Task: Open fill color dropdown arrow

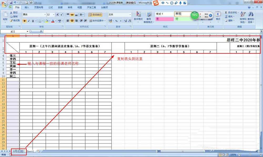Action: (50, 21)
